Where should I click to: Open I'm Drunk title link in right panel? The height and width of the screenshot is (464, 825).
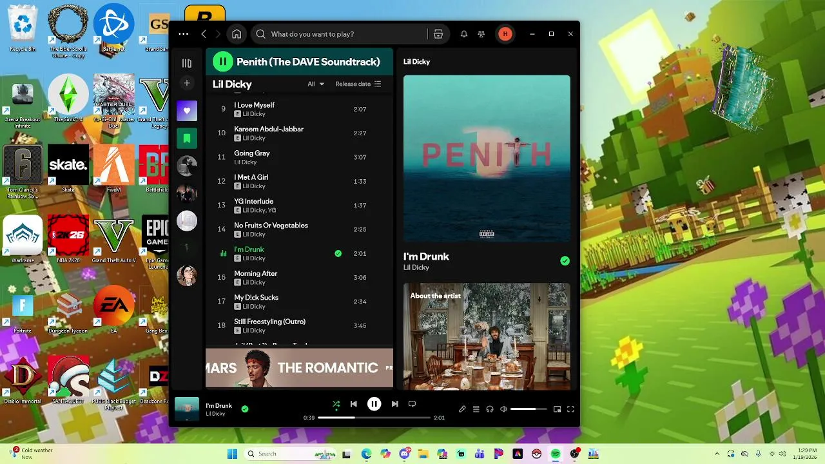pos(426,256)
